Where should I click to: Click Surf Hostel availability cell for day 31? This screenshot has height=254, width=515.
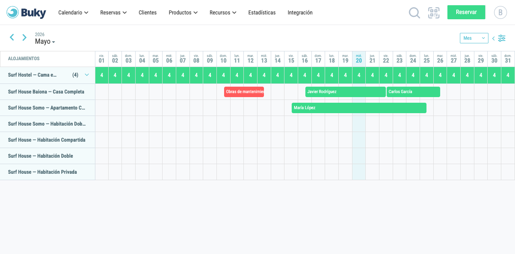[x=508, y=75]
